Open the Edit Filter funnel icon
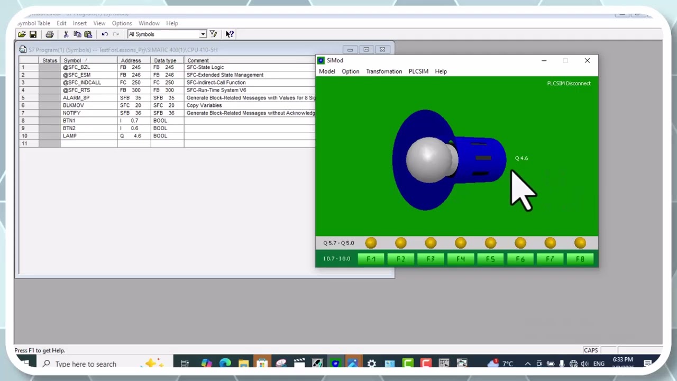The image size is (677, 381). 213,34
